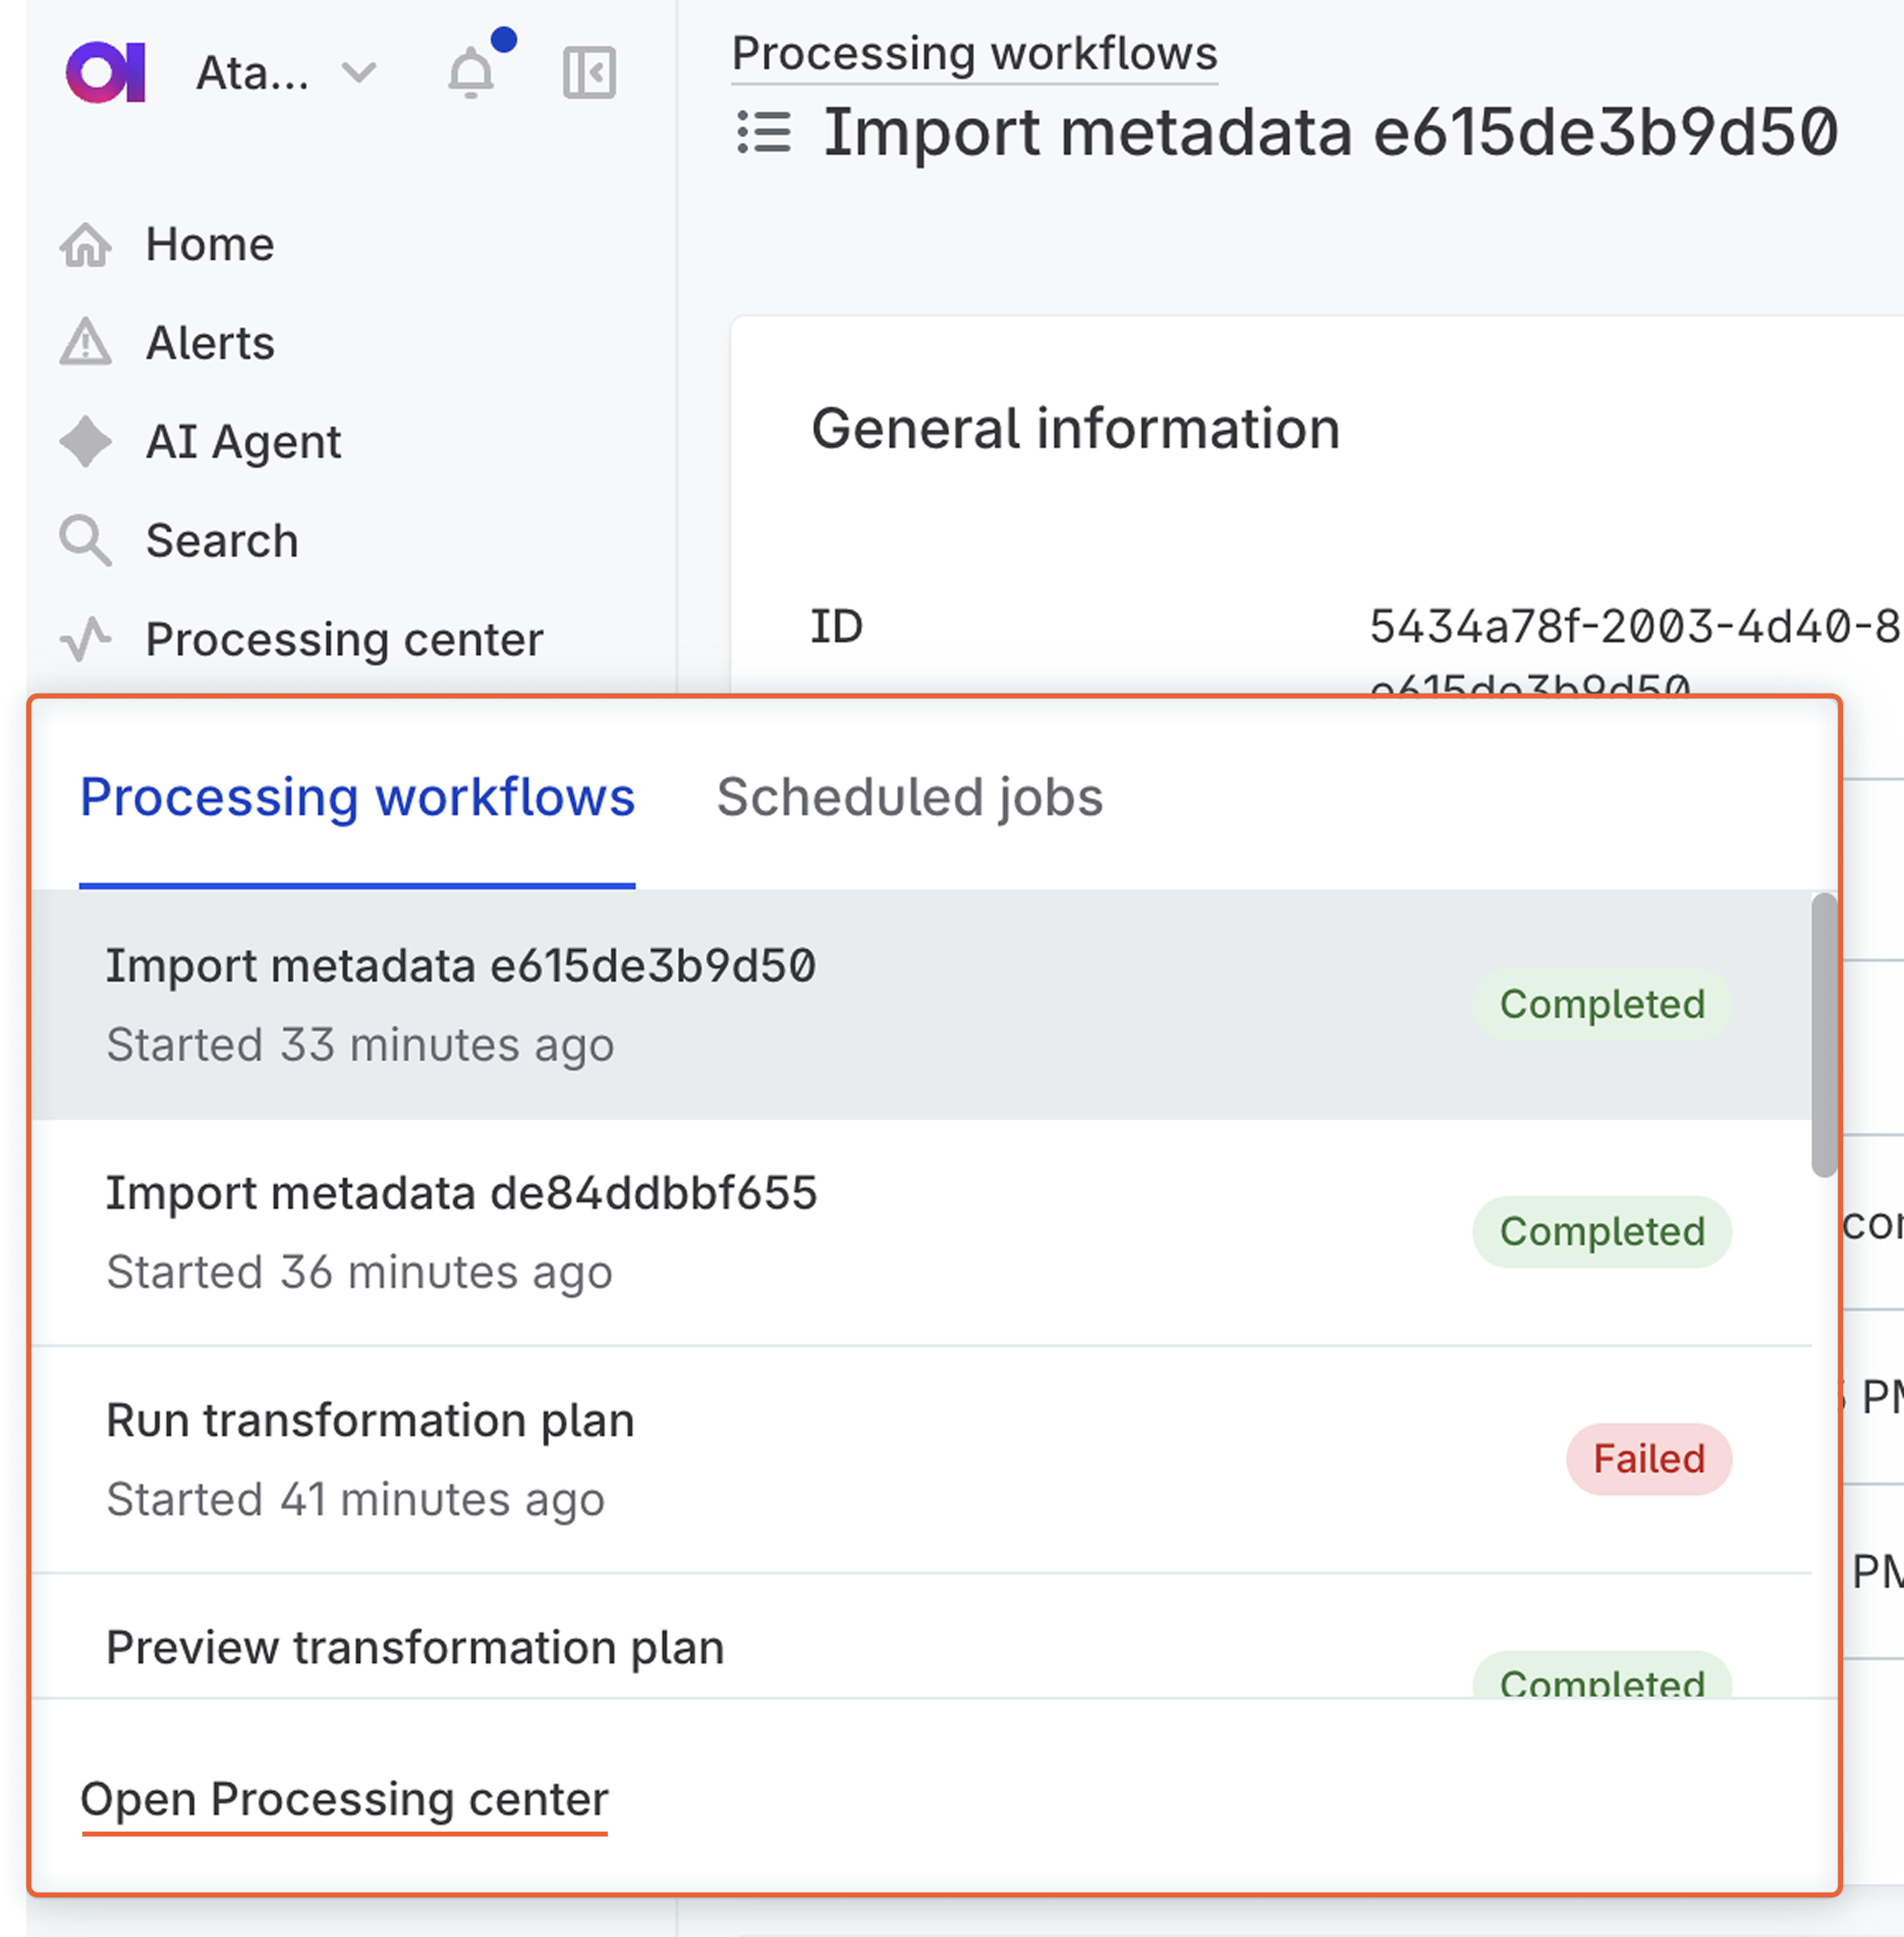Click the Failed status badge
The width and height of the screenshot is (1904, 1937).
click(1648, 1459)
